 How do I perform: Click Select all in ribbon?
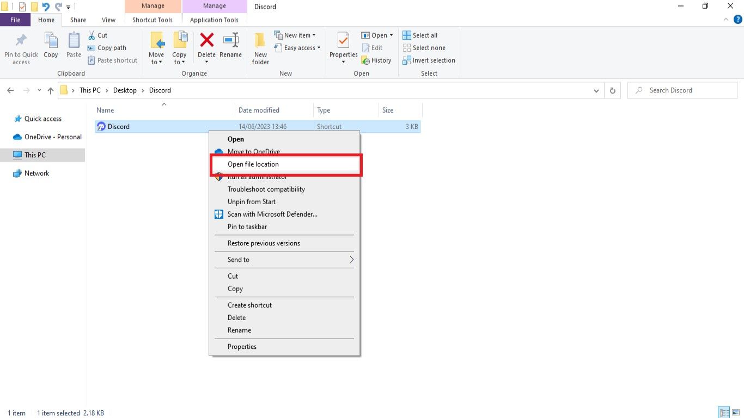click(x=420, y=35)
